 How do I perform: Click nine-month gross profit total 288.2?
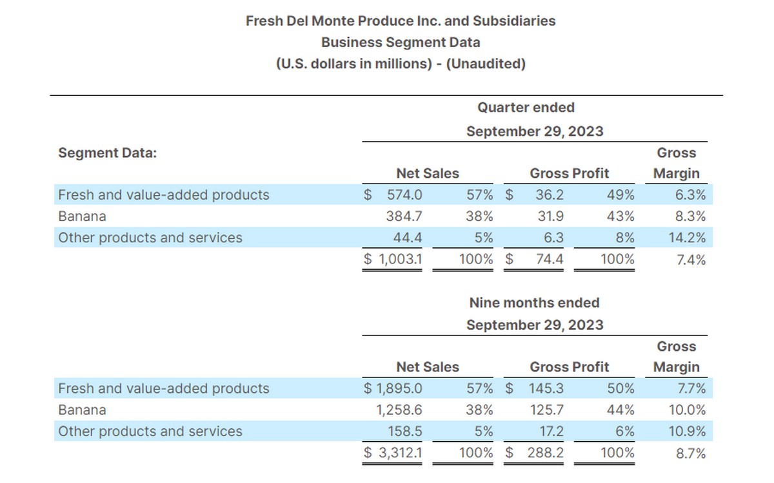click(546, 453)
